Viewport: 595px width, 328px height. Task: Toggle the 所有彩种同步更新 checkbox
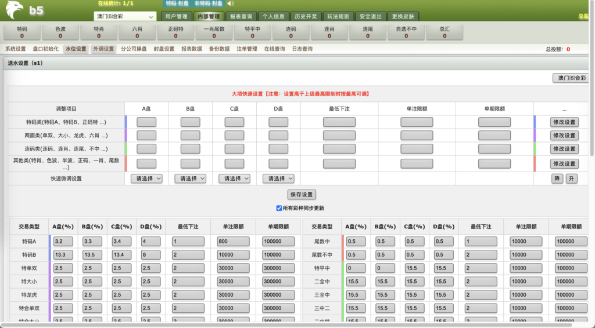pyautogui.click(x=279, y=208)
